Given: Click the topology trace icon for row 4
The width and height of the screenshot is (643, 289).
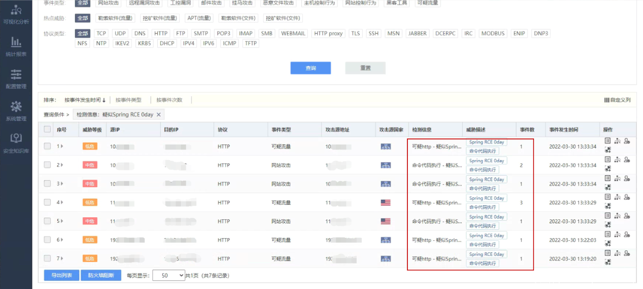Looking at the screenshot, I should pyautogui.click(x=617, y=197).
